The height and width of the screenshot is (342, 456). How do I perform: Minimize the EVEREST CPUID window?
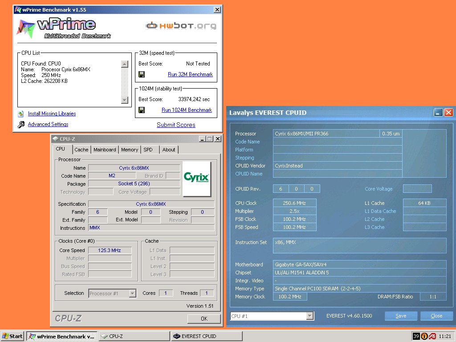coord(438,113)
